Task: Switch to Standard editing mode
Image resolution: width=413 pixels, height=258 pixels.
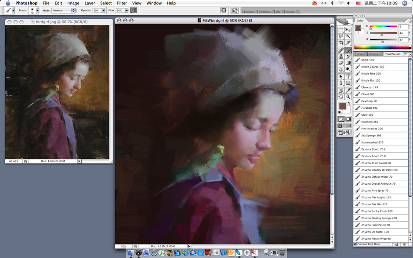Action: coord(341,119)
